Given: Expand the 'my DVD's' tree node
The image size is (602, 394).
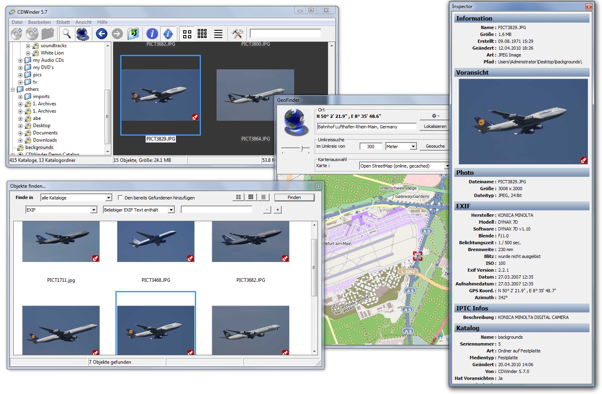Looking at the screenshot, I should point(20,68).
